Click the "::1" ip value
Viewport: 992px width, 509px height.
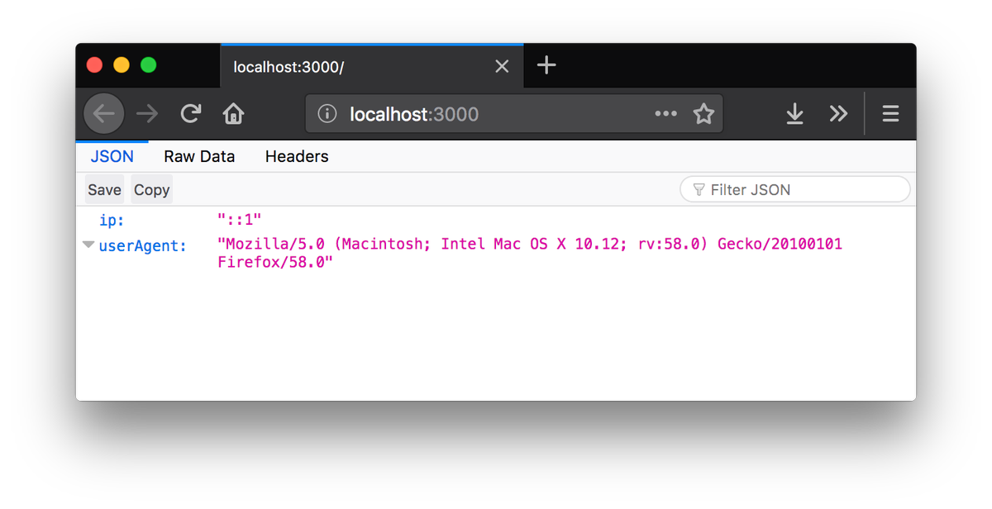(x=240, y=220)
